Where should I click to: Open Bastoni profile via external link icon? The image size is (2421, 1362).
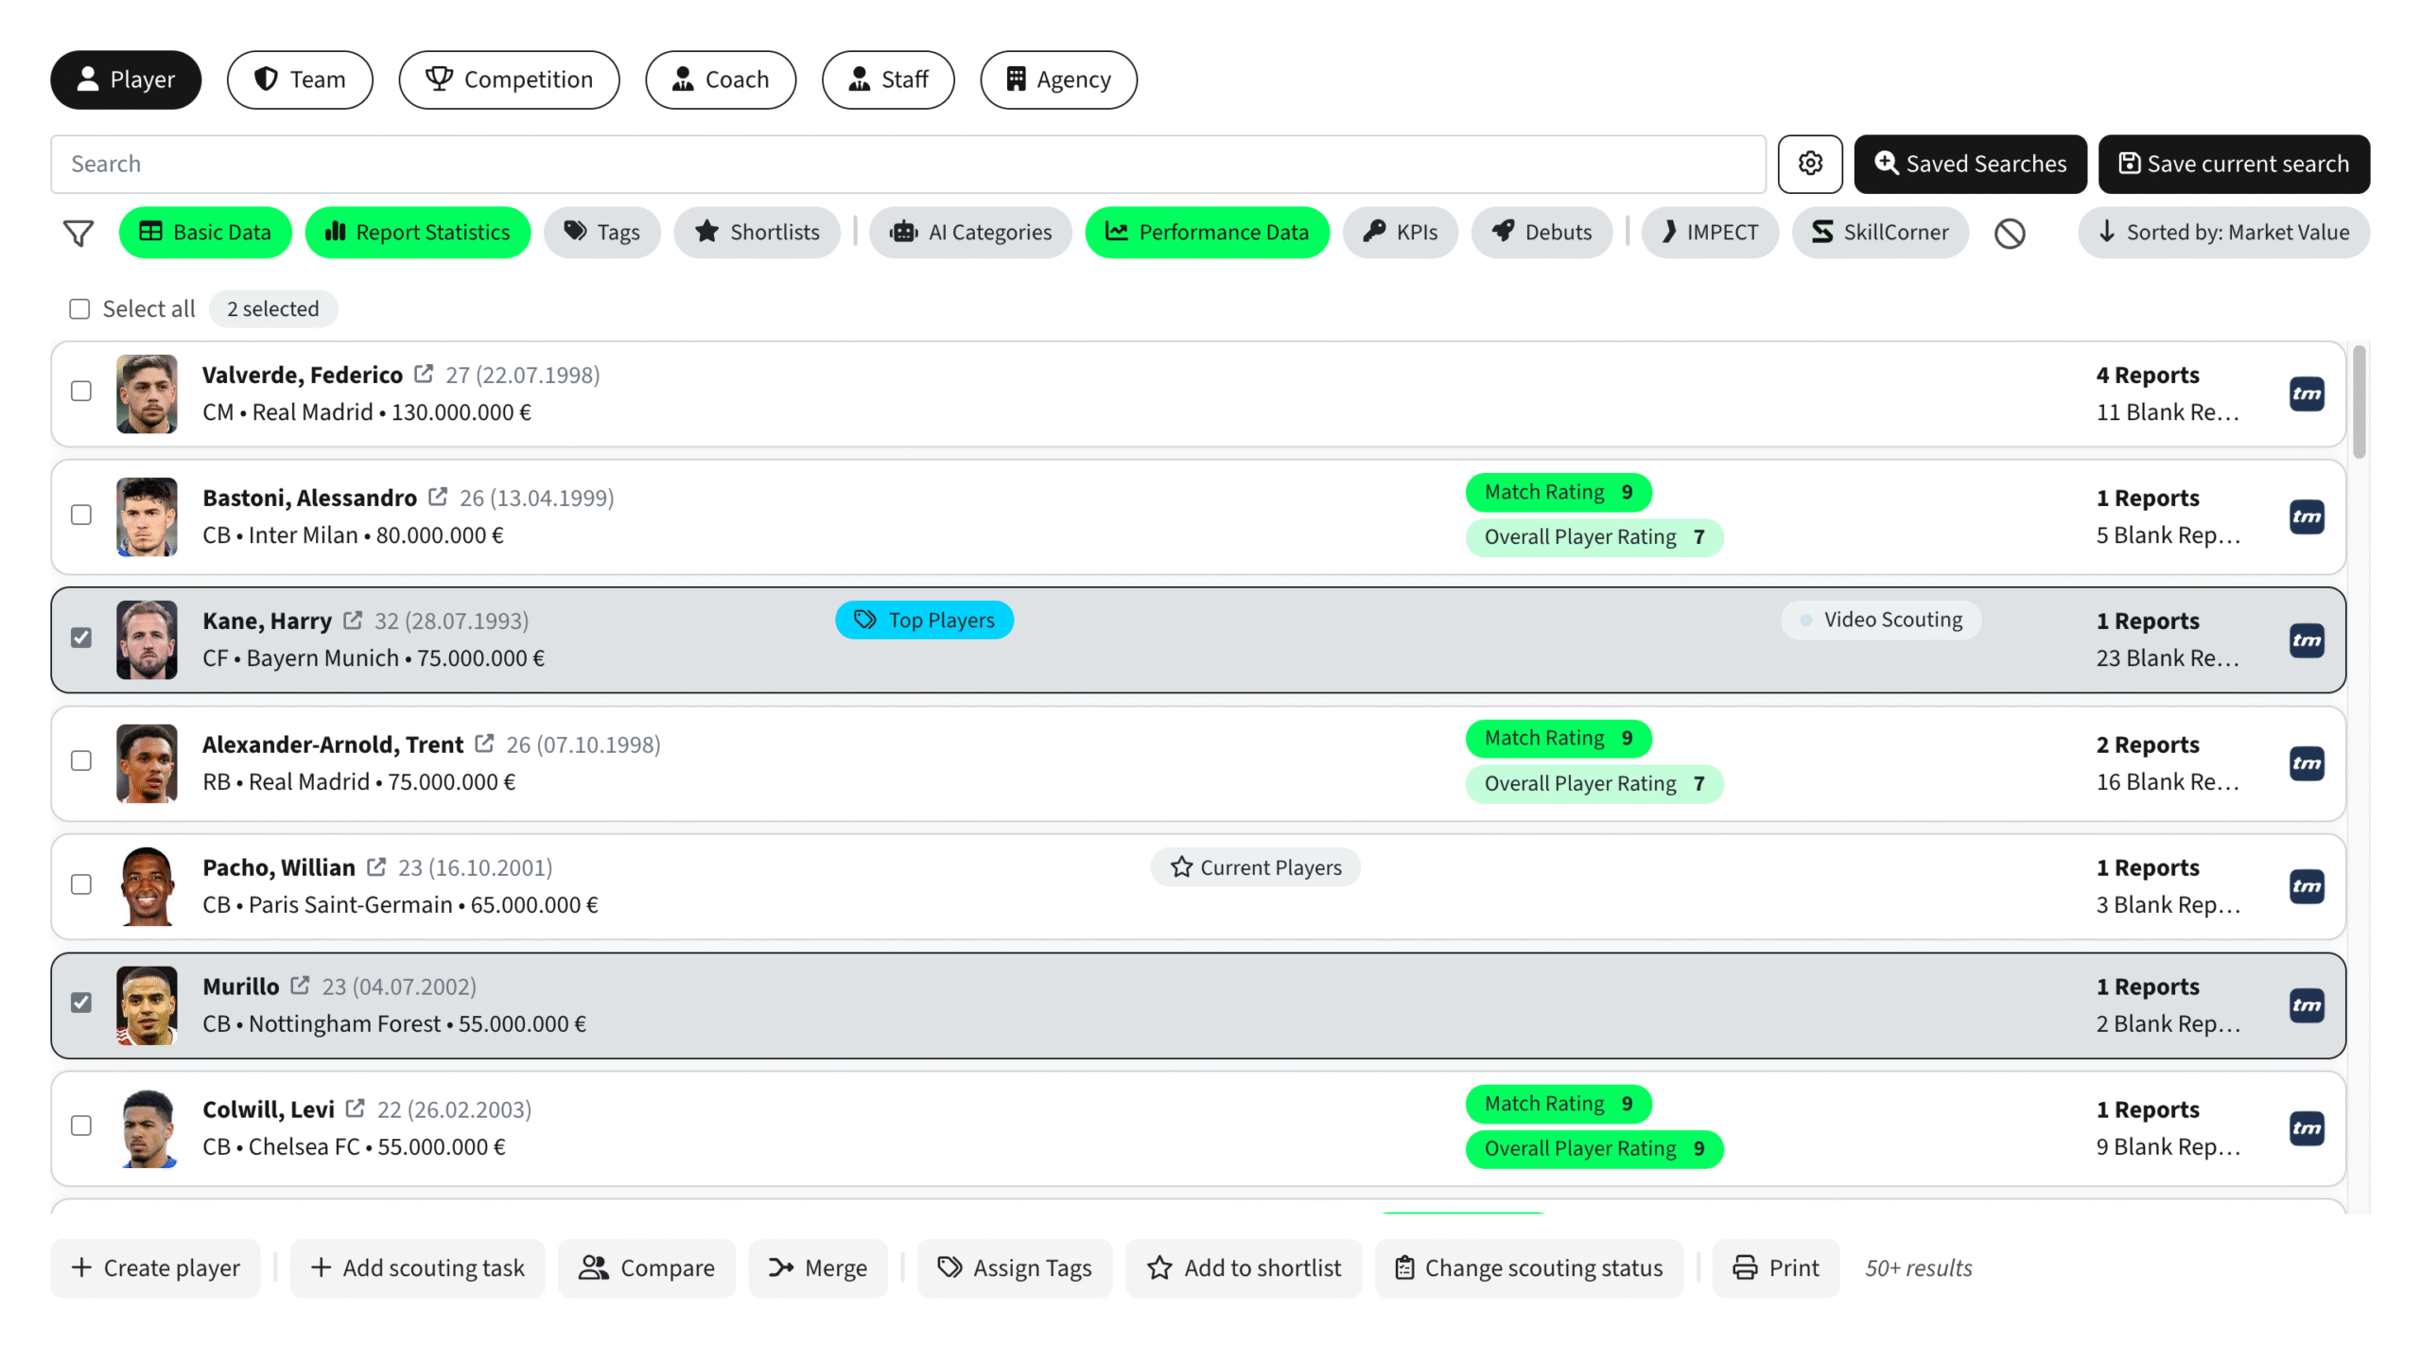pyautogui.click(x=438, y=498)
